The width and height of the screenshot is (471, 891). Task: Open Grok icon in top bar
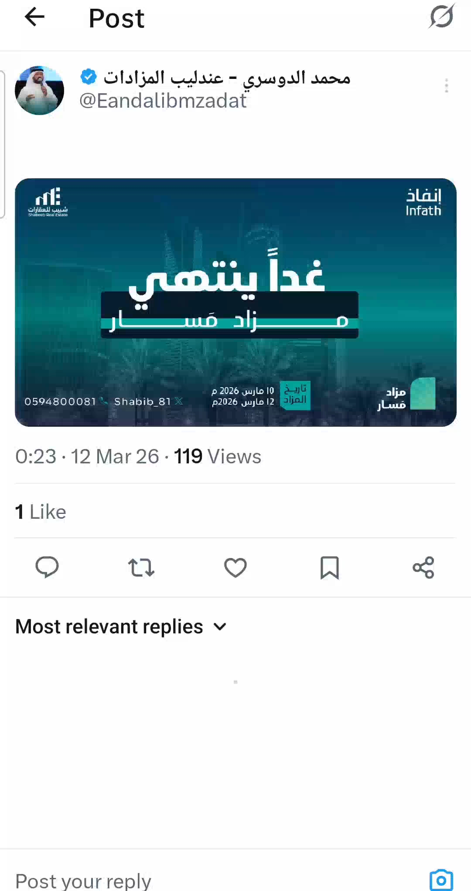coord(442,17)
